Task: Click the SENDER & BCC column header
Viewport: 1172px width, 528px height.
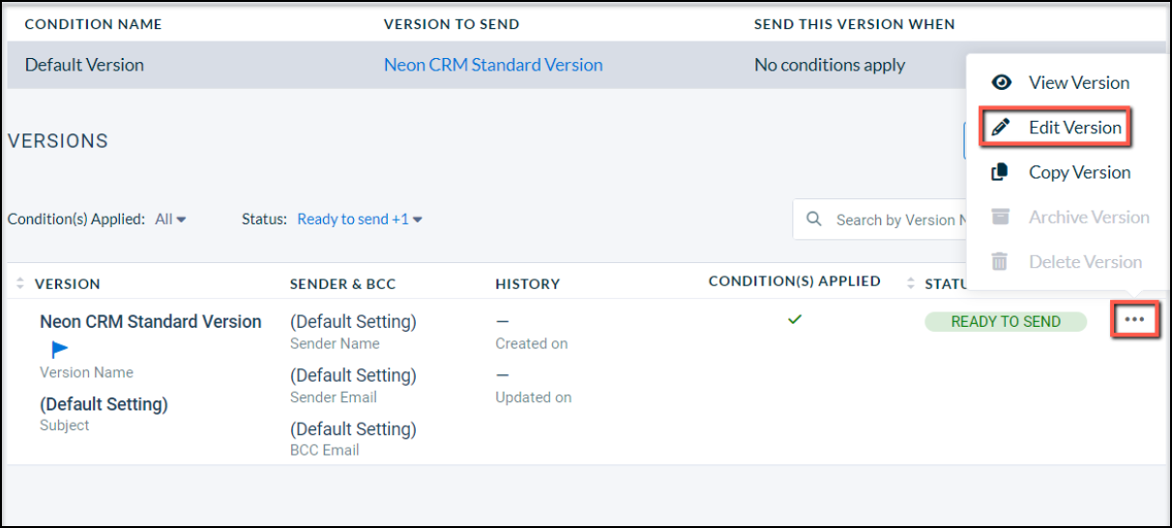Action: click(x=342, y=283)
